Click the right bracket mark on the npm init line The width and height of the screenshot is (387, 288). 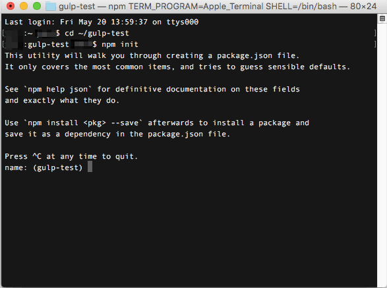pyautogui.click(x=375, y=44)
